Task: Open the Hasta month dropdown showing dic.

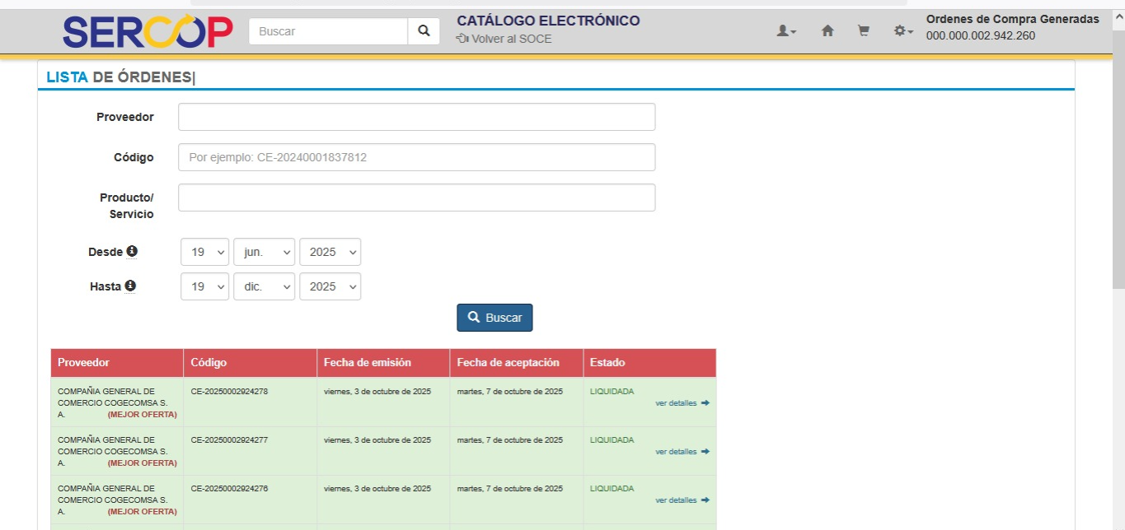Action: point(264,286)
